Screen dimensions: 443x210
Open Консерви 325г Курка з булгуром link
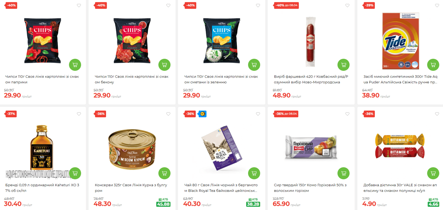(x=131, y=188)
